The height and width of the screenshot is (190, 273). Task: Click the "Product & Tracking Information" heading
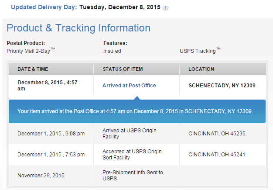click(x=78, y=28)
